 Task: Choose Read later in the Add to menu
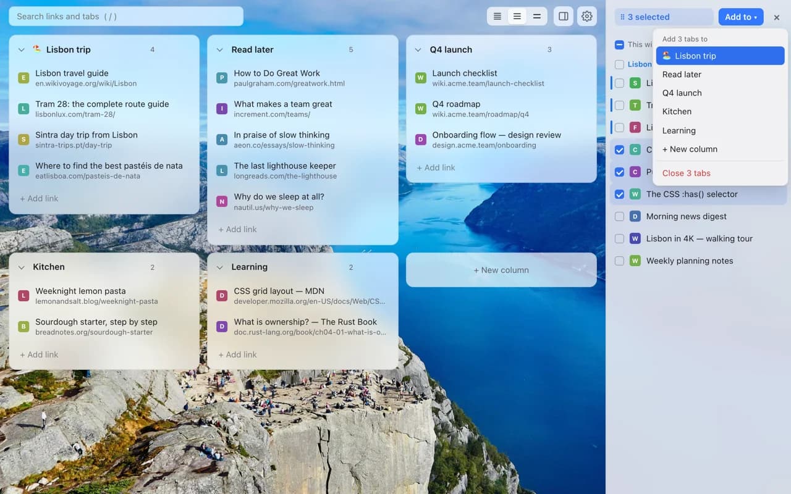point(720,74)
